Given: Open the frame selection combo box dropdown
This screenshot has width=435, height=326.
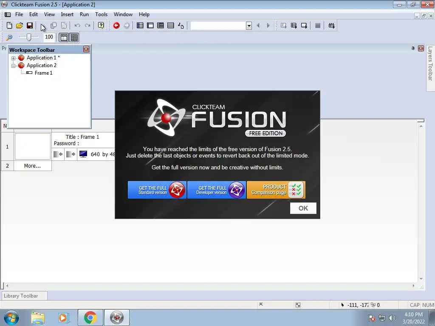Looking at the screenshot, I should [249, 25].
